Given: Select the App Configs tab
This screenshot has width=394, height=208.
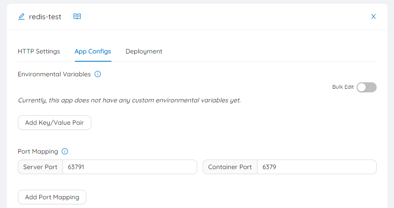Looking at the screenshot, I should [93, 51].
